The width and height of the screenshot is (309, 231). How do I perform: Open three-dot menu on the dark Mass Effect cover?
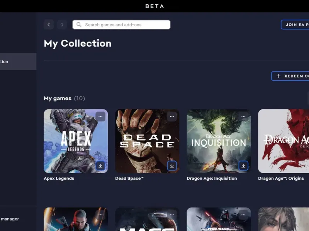click(x=172, y=215)
